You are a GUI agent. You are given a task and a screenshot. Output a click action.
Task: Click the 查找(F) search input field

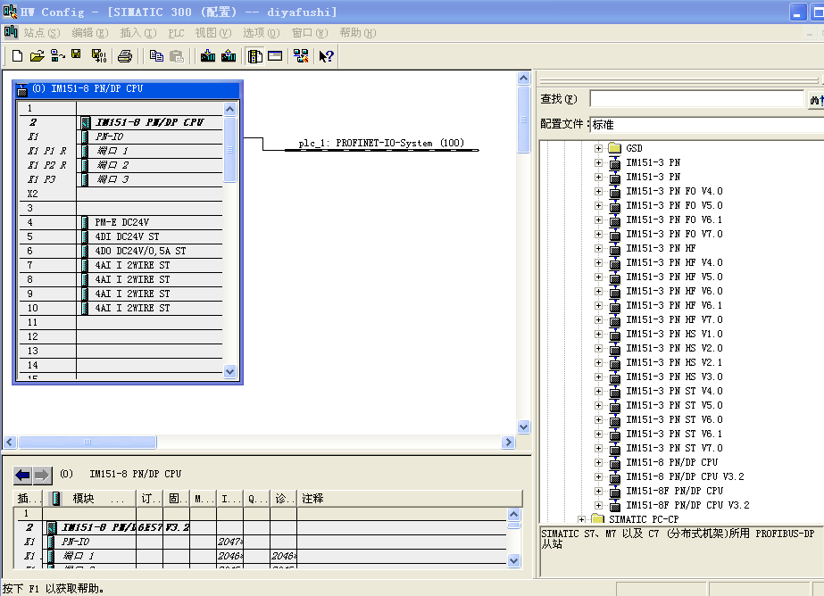(x=697, y=99)
